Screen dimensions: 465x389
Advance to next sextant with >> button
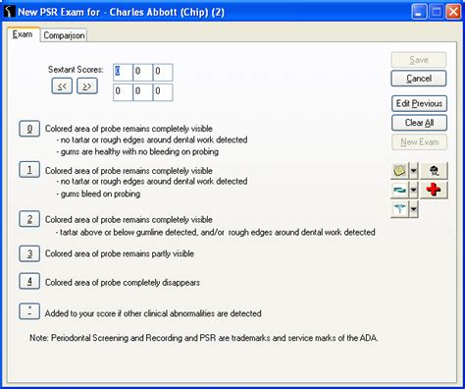pyautogui.click(x=87, y=86)
